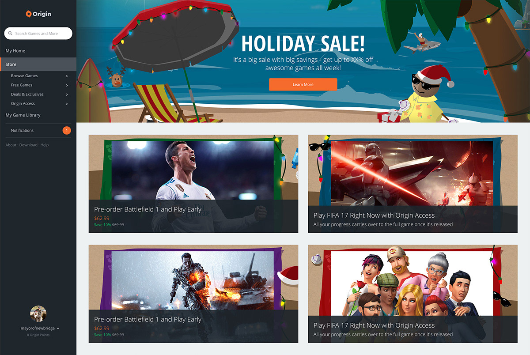Screen dimensions: 530x355
Task: Open the Ronaldo FIFA promo tile
Action: 193,184
